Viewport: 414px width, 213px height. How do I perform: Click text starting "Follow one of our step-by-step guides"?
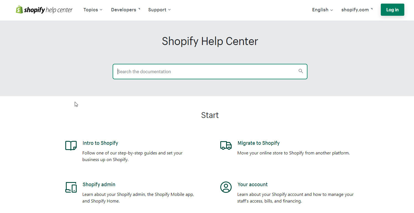133,156
